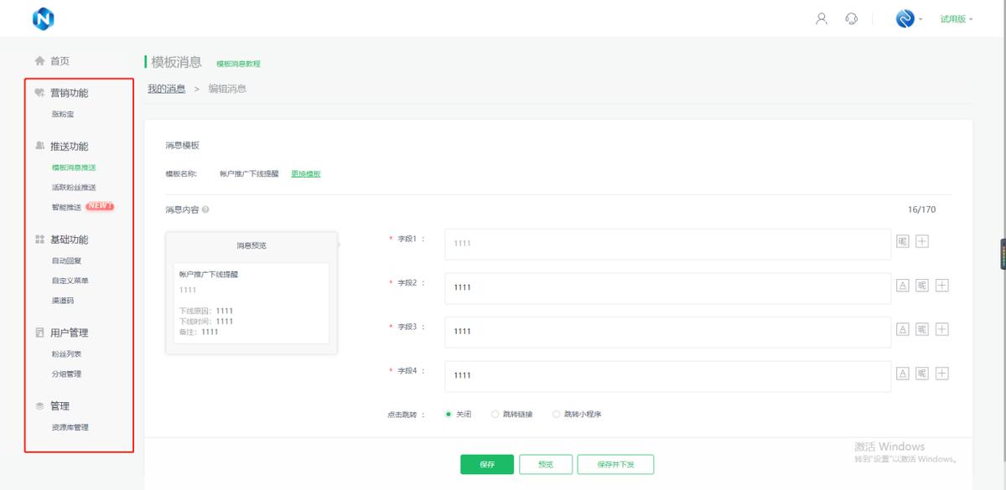Expand the account avatar dropdown
Viewport: 1006px width, 490px height.
coord(909,18)
